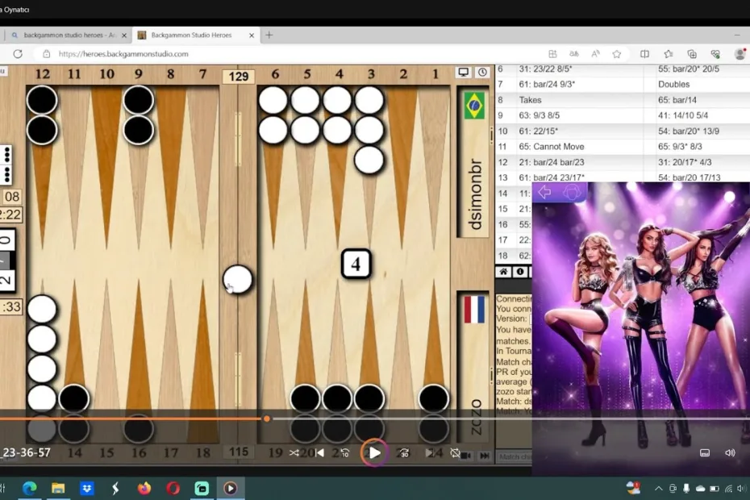The height and width of the screenshot is (500, 750).
Task: Skip back 10 seconds in the video
Action: (x=345, y=453)
